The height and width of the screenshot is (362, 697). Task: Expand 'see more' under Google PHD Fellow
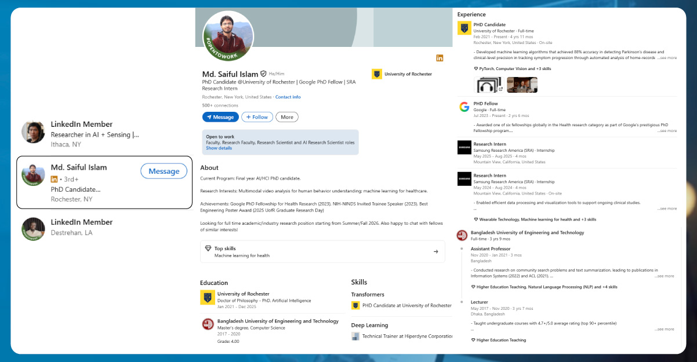[x=667, y=131]
